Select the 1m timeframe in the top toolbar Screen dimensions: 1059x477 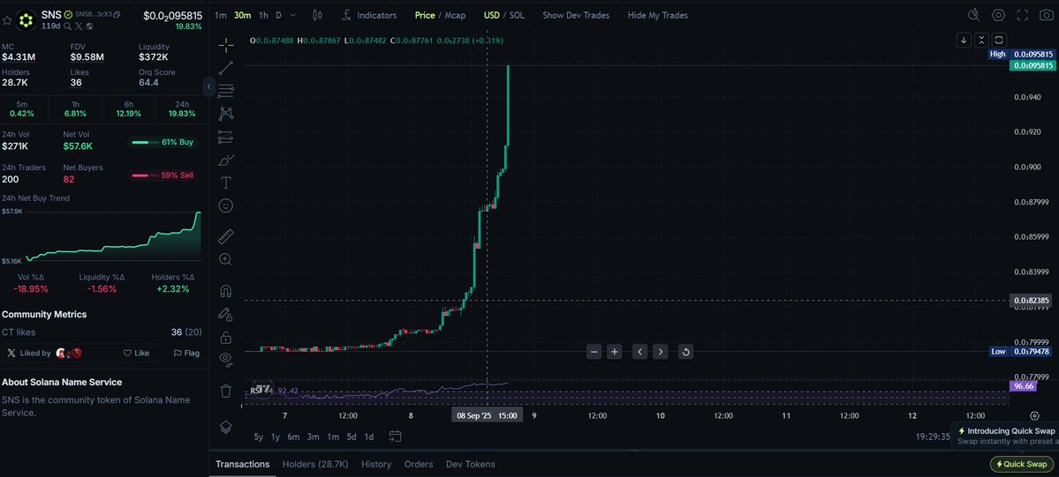tap(220, 15)
